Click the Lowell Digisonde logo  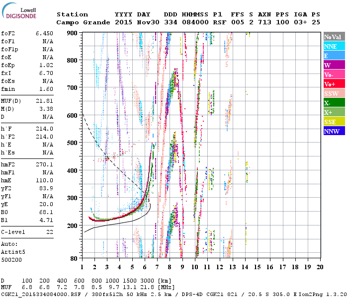(19, 11)
